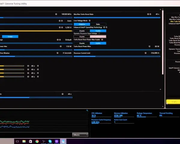
Task: Adjust the Turbo Boost Power Max slider
Action: pyautogui.click(x=117, y=50)
